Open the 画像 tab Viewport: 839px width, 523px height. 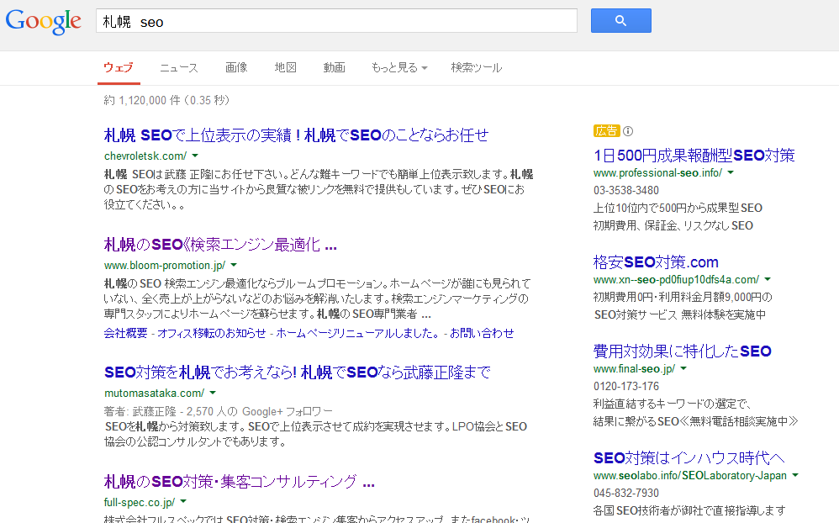click(236, 67)
